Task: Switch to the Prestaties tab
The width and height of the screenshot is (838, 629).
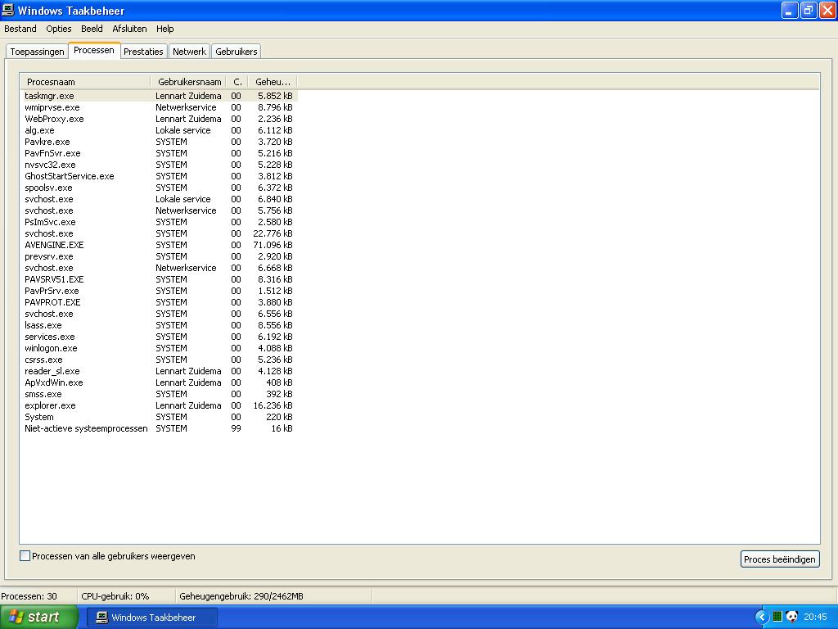Action: coord(143,52)
